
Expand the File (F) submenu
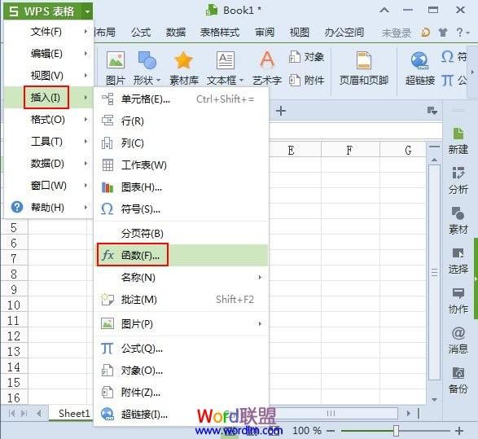tap(48, 32)
